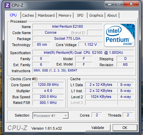Click the CPU-Z purple Z title bar icon
Image resolution: width=143 pixels, height=135 pixels.
click(x=7, y=5)
